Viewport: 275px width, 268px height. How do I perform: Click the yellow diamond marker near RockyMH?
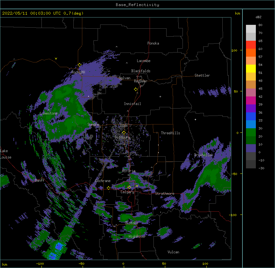pyautogui.click(x=80, y=65)
